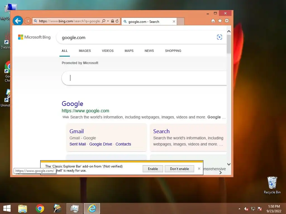This screenshot has height=214, width=286.
Task: Select the Recycle Bin desktop icon
Action: pyautogui.click(x=272, y=185)
